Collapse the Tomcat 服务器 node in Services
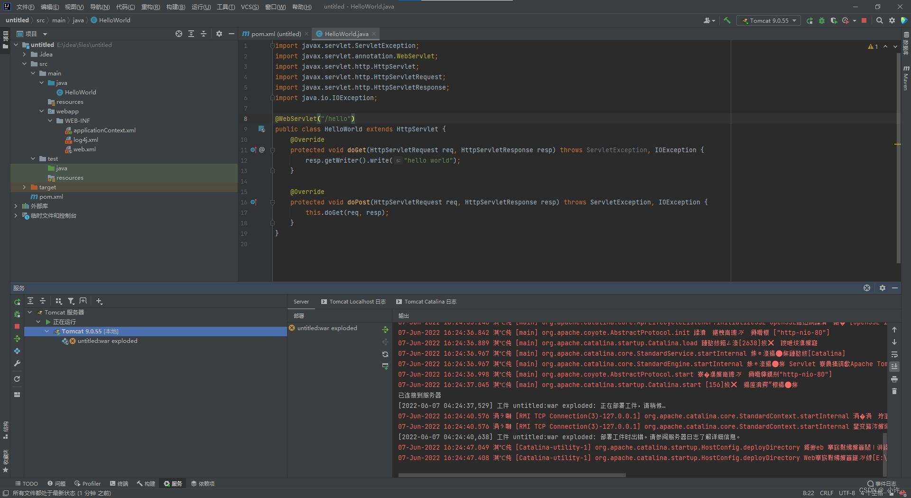The image size is (911, 498). [29, 312]
